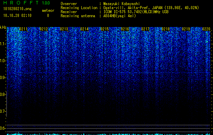Click the meteor label

pos(48,10)
